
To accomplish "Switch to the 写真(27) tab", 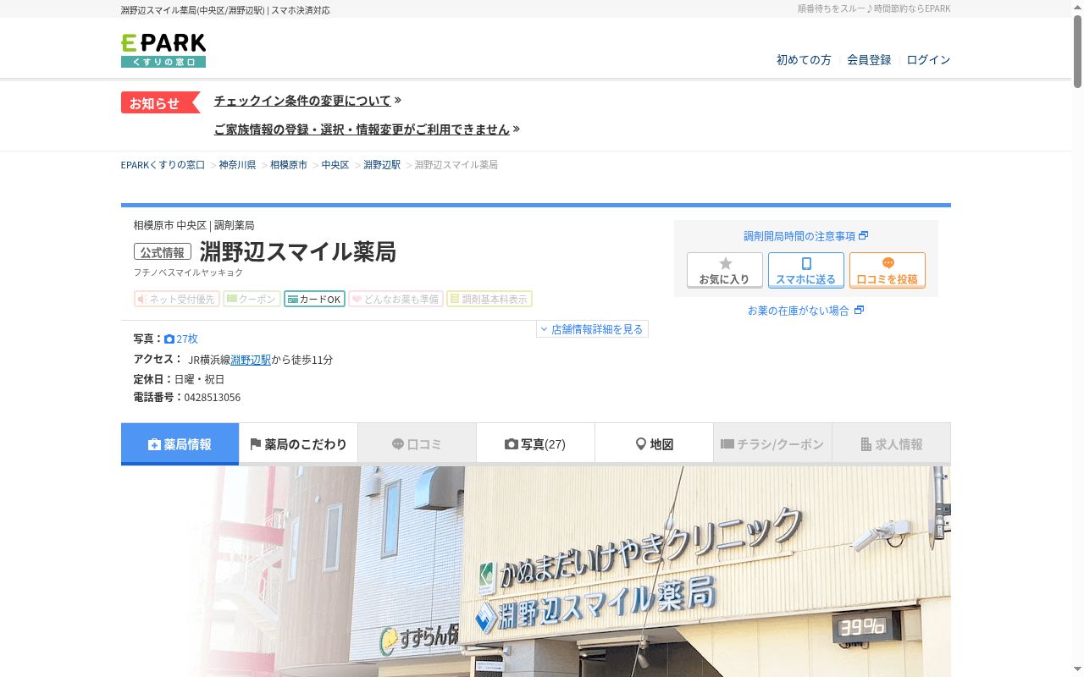I will pyautogui.click(x=535, y=444).
